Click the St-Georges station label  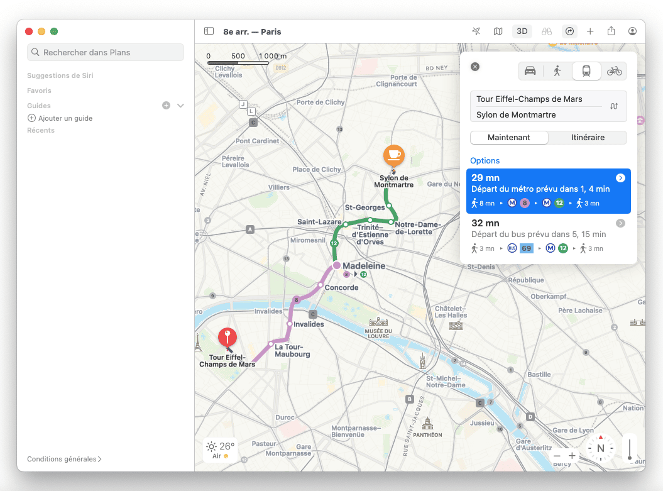[365, 207]
